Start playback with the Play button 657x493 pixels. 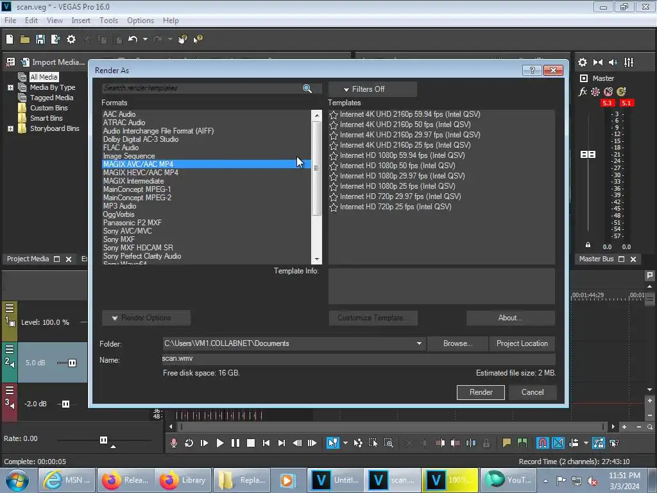[x=220, y=443]
